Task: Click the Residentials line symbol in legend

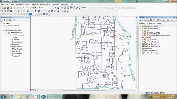Action: tap(11, 56)
